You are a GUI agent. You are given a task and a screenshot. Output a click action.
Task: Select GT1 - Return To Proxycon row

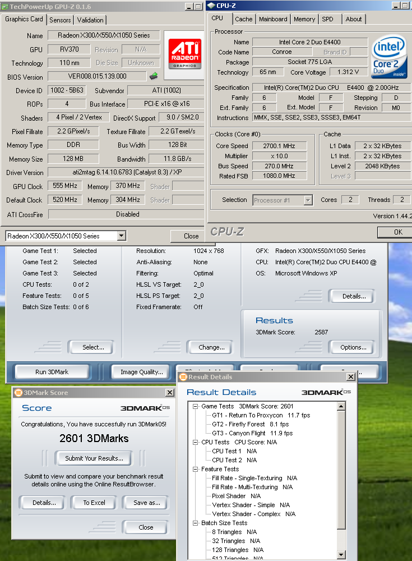click(x=261, y=415)
